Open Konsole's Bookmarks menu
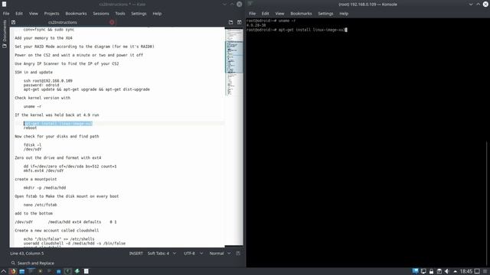Image resolution: width=490 pixels, height=275 pixels. 301,14
